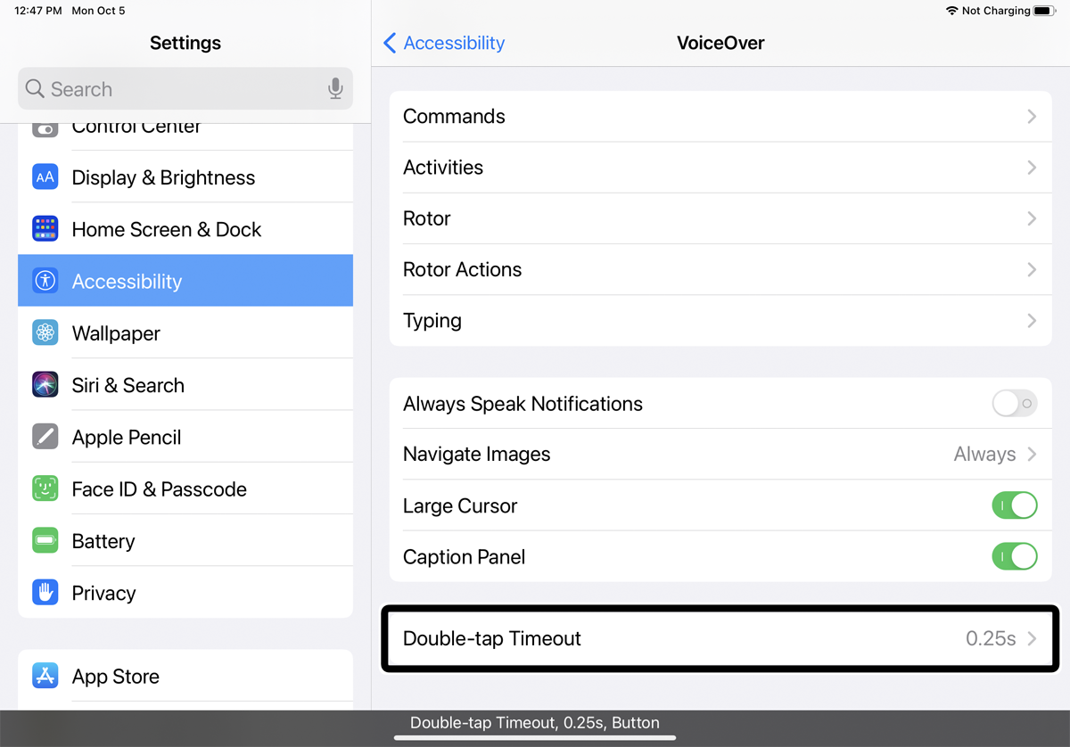Tap the home indicator bar

535,737
